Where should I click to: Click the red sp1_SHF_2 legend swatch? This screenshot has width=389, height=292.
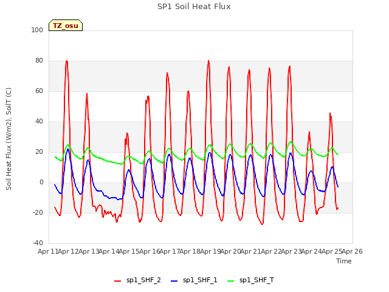[x=117, y=281]
